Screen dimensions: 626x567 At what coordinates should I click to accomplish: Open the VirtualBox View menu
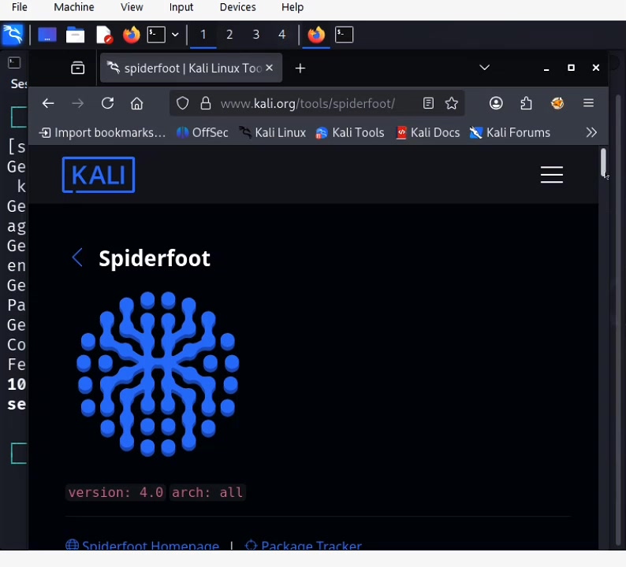click(x=132, y=7)
